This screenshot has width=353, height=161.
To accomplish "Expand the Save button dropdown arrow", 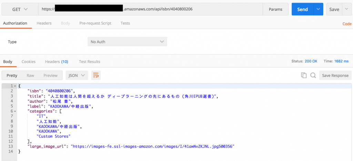I will (x=346, y=9).
